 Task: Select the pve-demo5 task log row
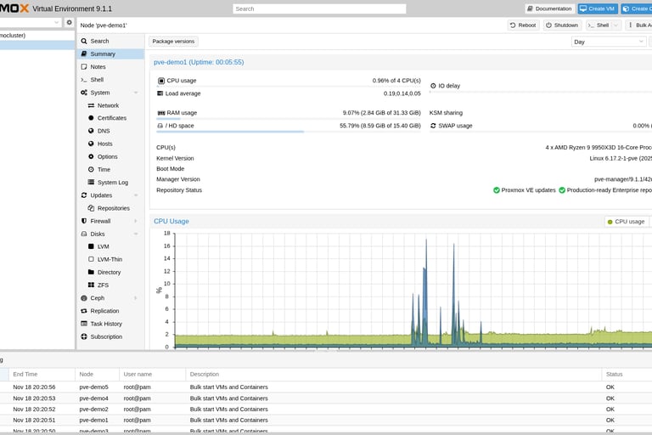(x=326, y=387)
